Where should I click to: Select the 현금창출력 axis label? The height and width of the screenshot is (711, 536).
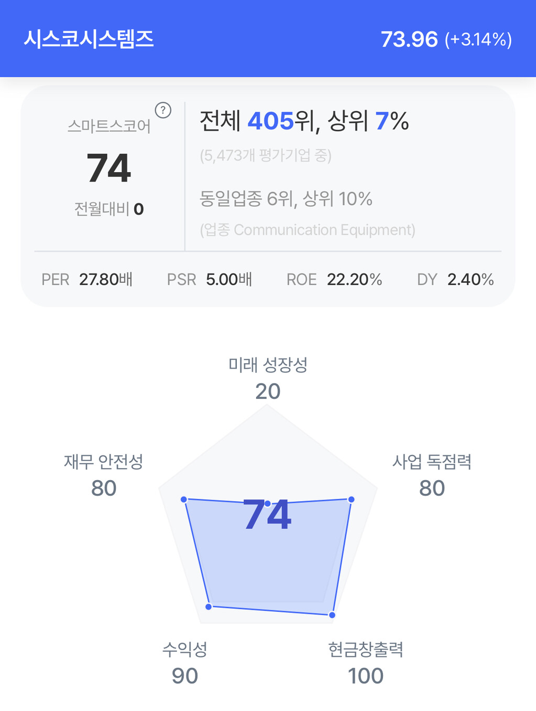(x=365, y=650)
